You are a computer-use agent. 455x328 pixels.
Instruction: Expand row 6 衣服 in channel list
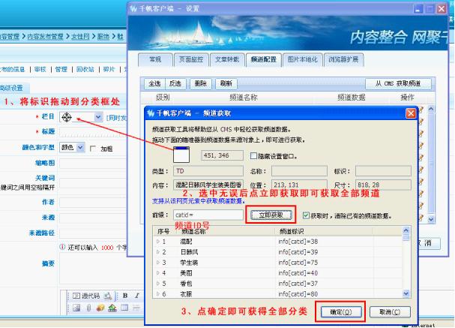coord(158,294)
